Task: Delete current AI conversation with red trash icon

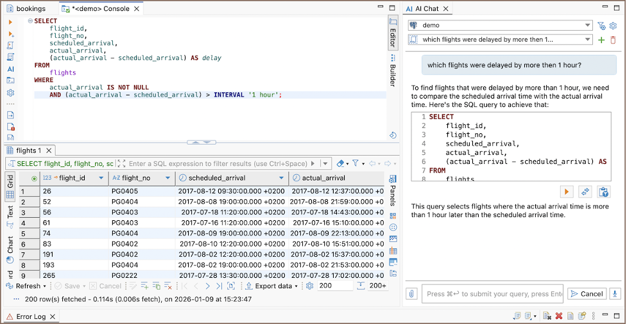Action: click(613, 40)
